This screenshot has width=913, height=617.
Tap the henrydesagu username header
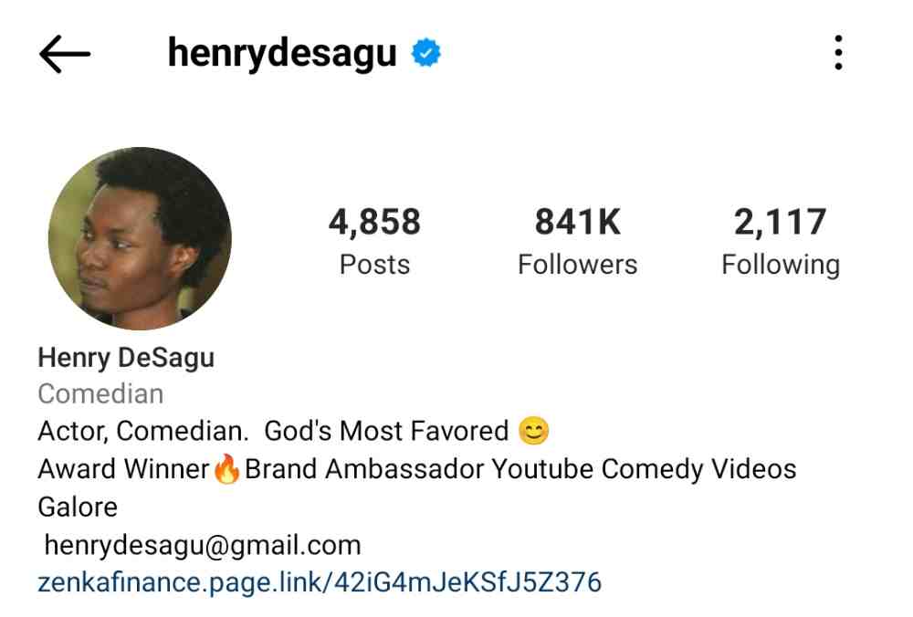(x=282, y=54)
